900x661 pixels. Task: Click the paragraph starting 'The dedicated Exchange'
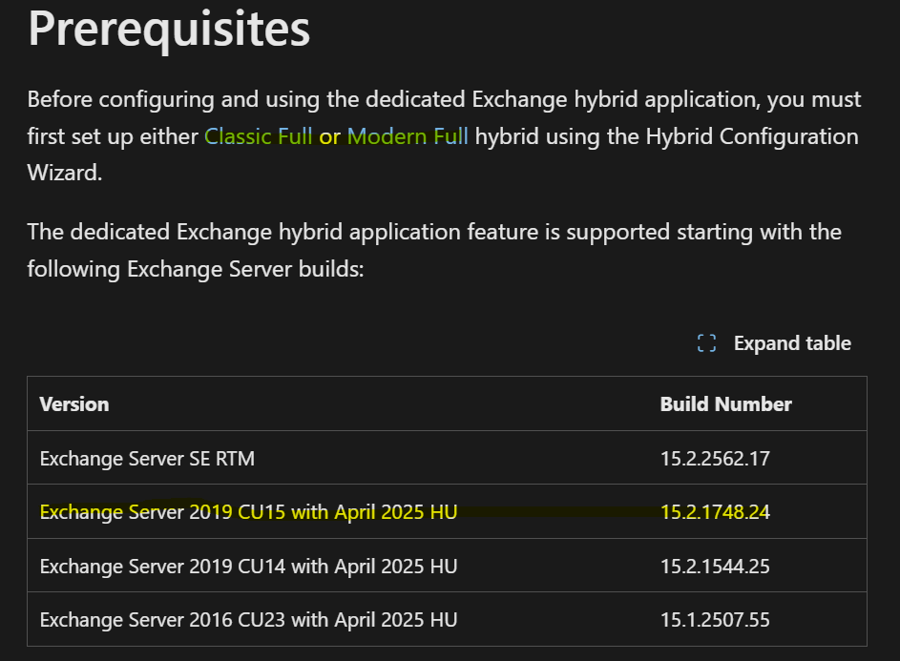tap(434, 250)
